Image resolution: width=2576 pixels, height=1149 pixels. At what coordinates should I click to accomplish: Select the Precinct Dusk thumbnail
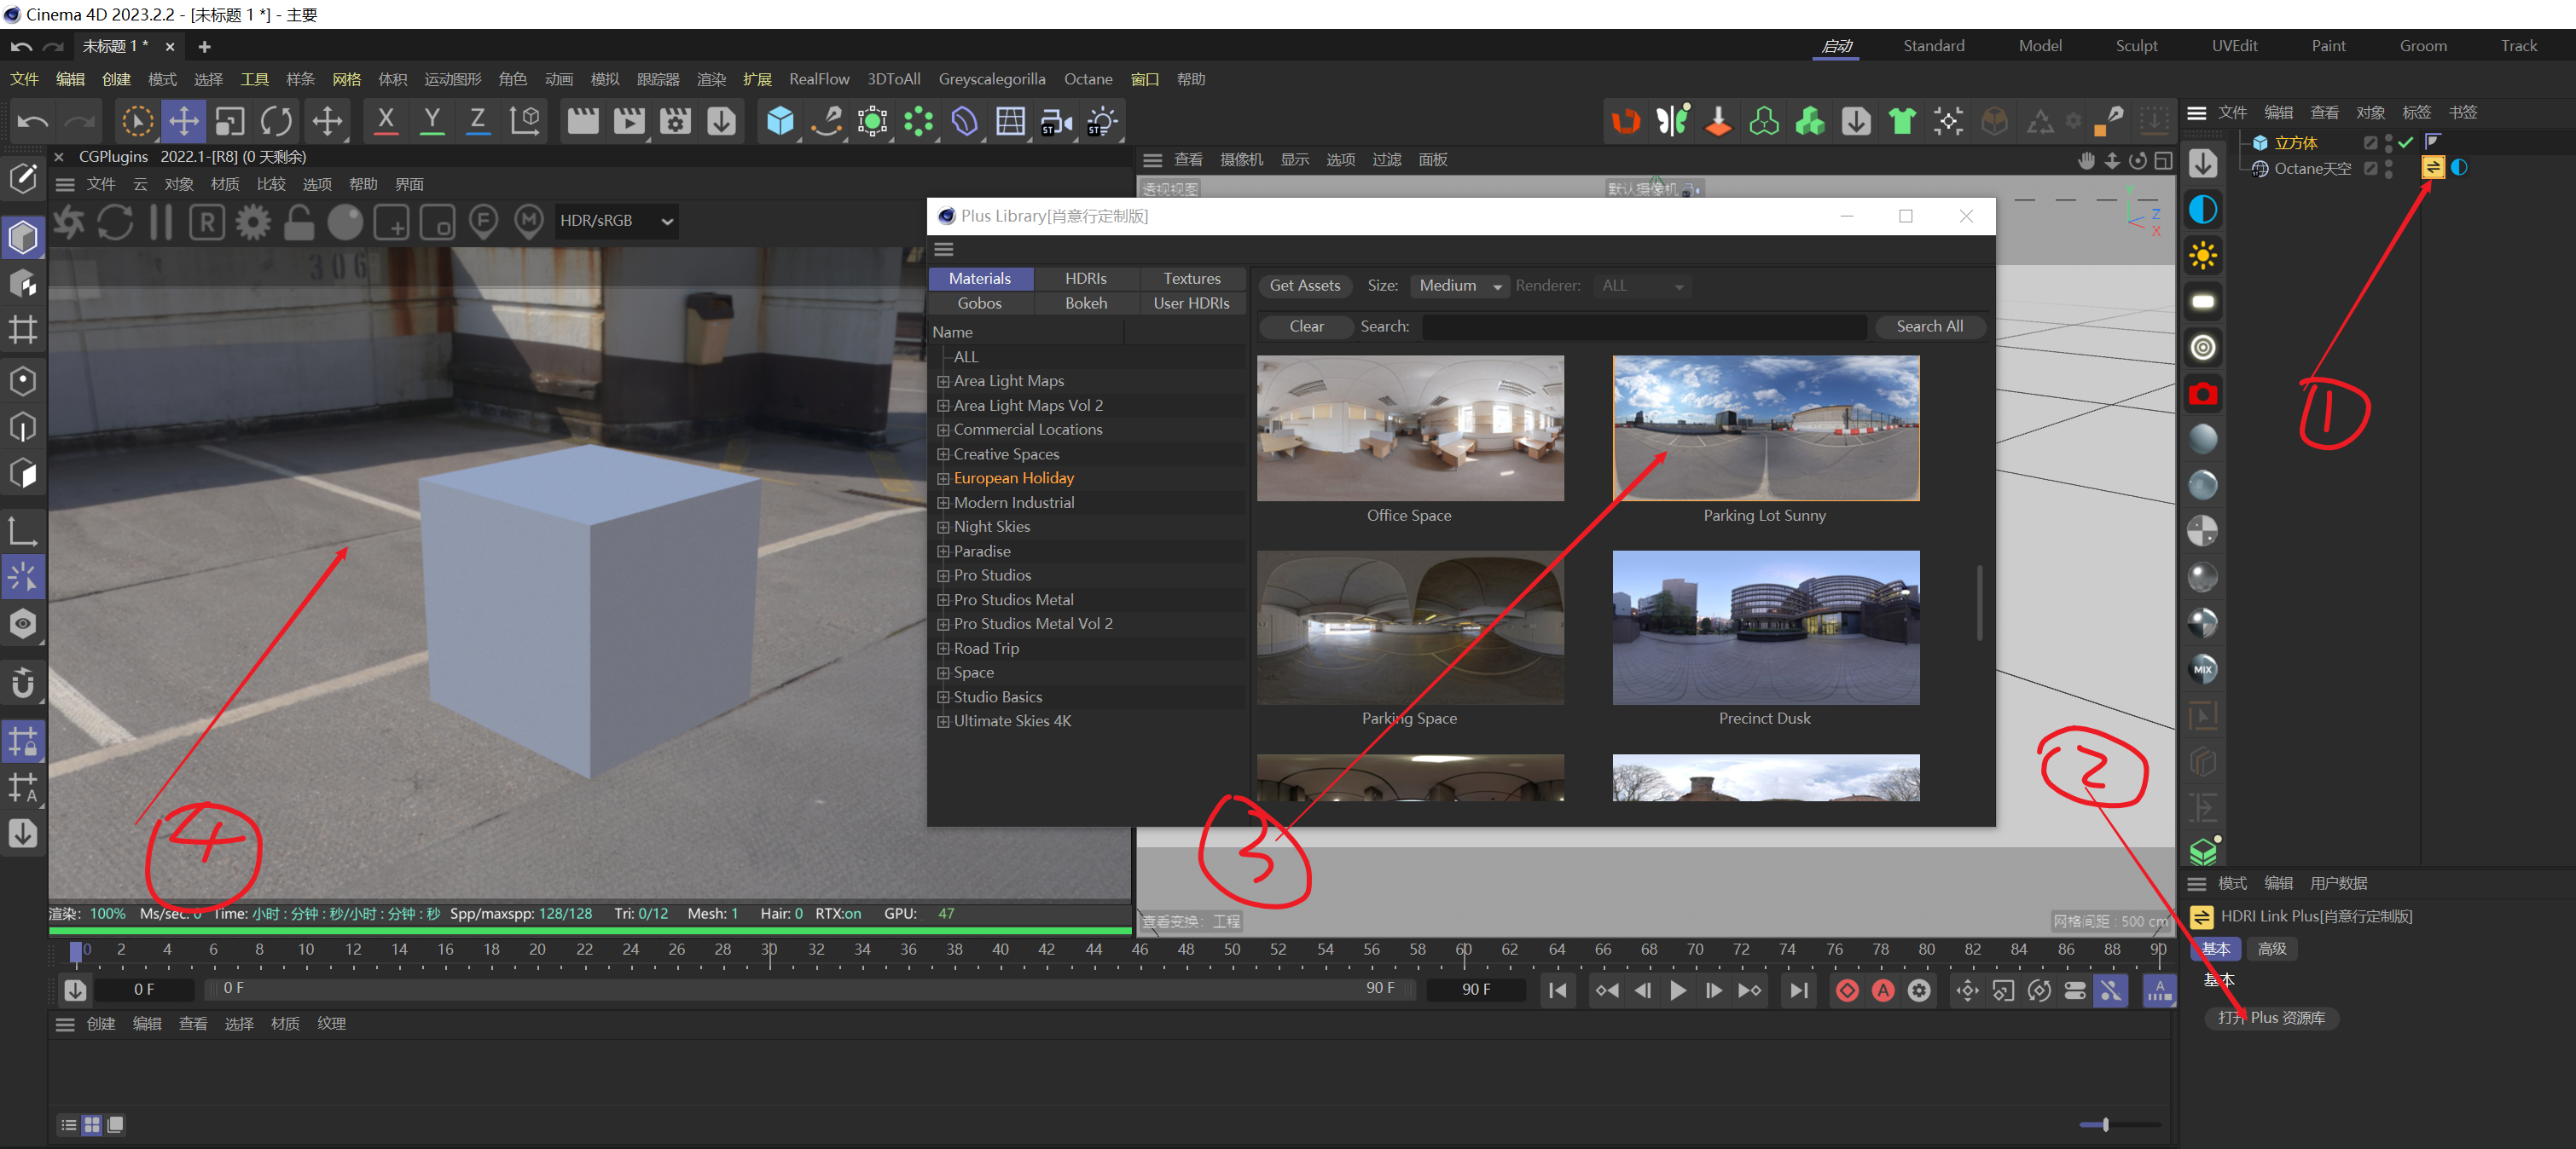1765,627
